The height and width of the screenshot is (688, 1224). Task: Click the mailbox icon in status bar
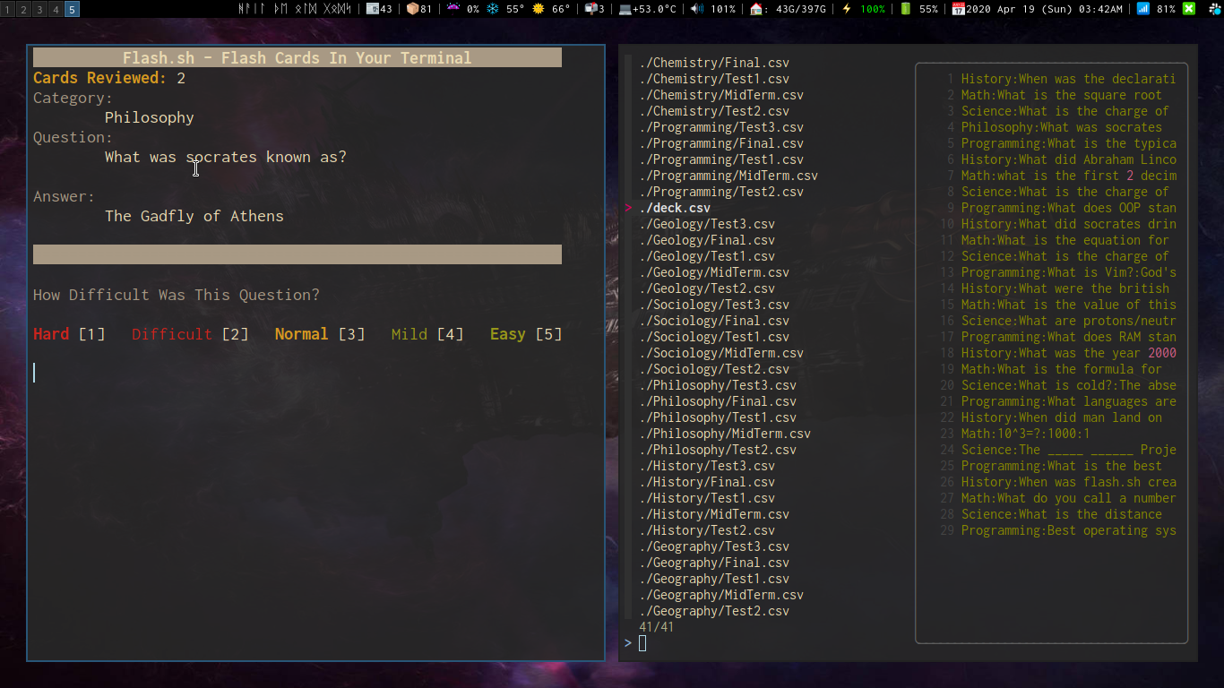click(590, 9)
